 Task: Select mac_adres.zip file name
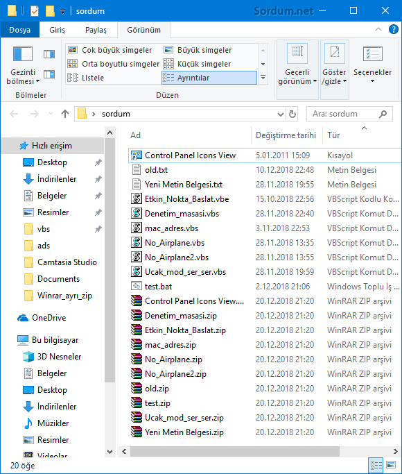tap(171, 345)
